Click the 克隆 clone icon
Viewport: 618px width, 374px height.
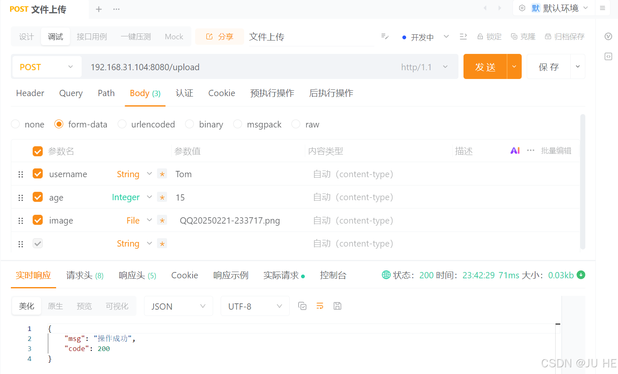pyautogui.click(x=514, y=37)
